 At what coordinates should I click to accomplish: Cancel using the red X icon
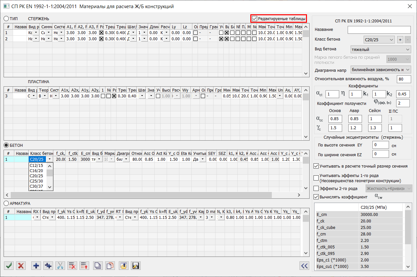point(21,266)
